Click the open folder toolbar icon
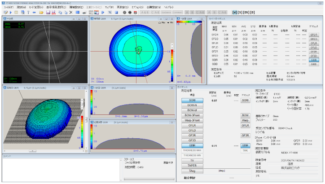 tap(41, 13)
